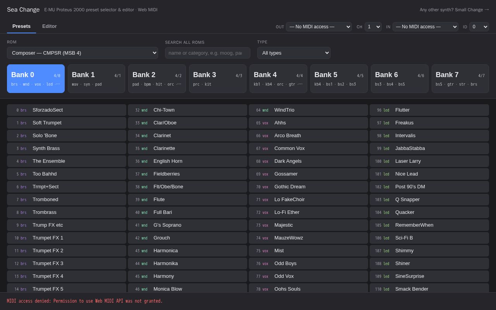Select the Odd Vox preset
The width and height of the screenshot is (496, 310).
[308, 276]
